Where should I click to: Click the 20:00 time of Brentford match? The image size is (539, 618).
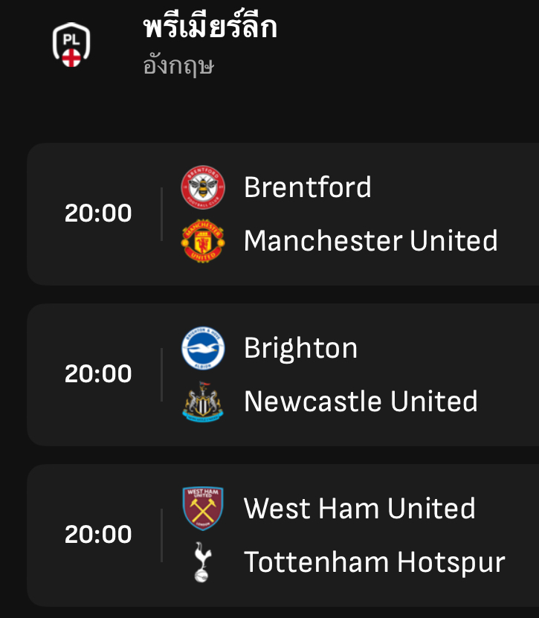click(x=98, y=213)
